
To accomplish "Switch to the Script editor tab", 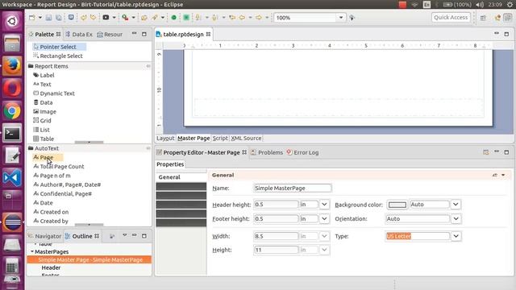I will [220, 138].
